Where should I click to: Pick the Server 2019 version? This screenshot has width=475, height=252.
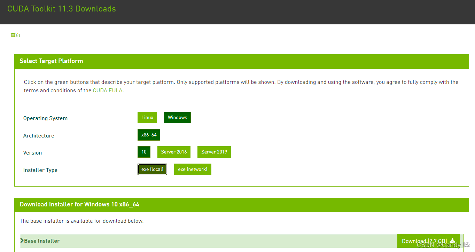pyautogui.click(x=214, y=152)
